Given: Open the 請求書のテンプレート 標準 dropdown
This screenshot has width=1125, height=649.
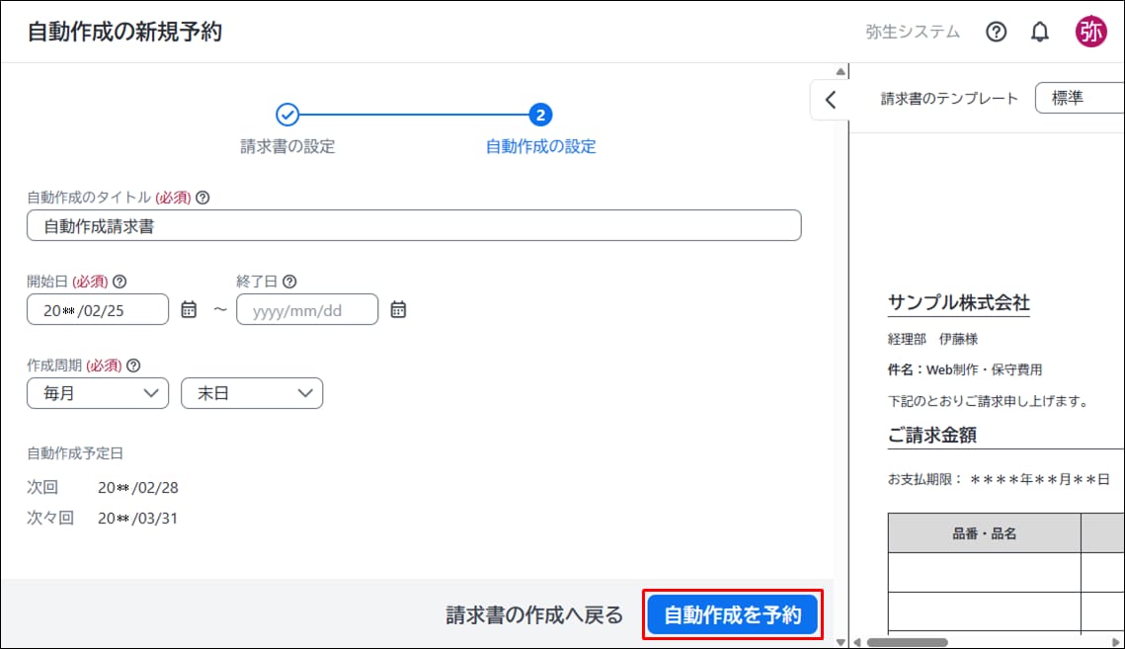Looking at the screenshot, I should coord(1077,99).
